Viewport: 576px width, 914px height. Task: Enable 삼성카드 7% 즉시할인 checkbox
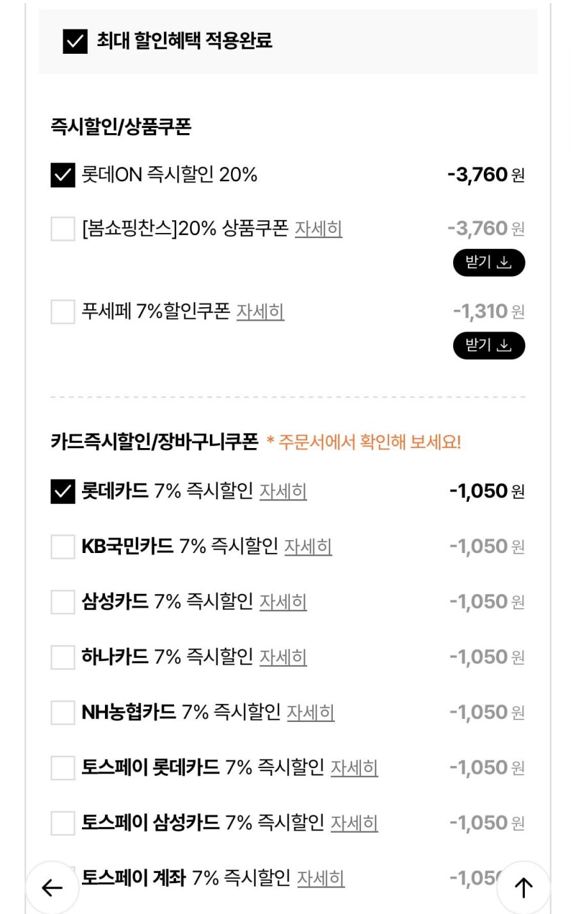tap(63, 602)
